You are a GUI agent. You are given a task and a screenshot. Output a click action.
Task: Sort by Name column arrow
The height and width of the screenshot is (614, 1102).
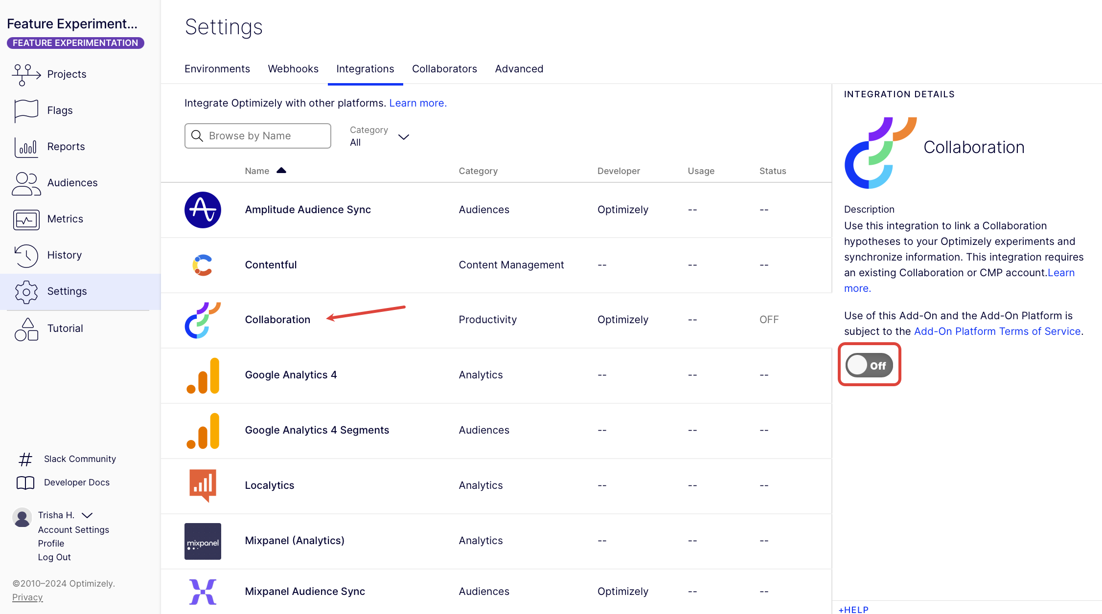click(281, 171)
